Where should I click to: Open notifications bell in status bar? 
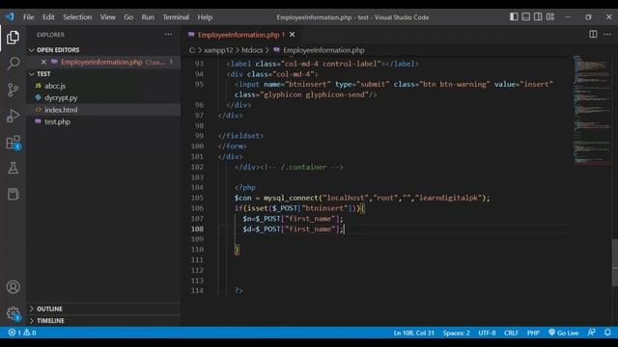pyautogui.click(x=607, y=333)
